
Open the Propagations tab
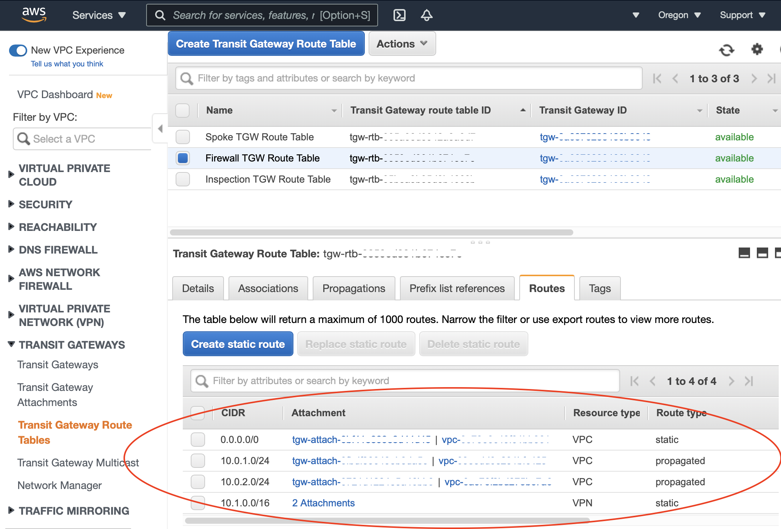tap(353, 288)
